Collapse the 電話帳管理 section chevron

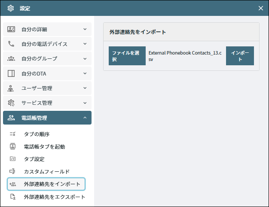[85, 118]
